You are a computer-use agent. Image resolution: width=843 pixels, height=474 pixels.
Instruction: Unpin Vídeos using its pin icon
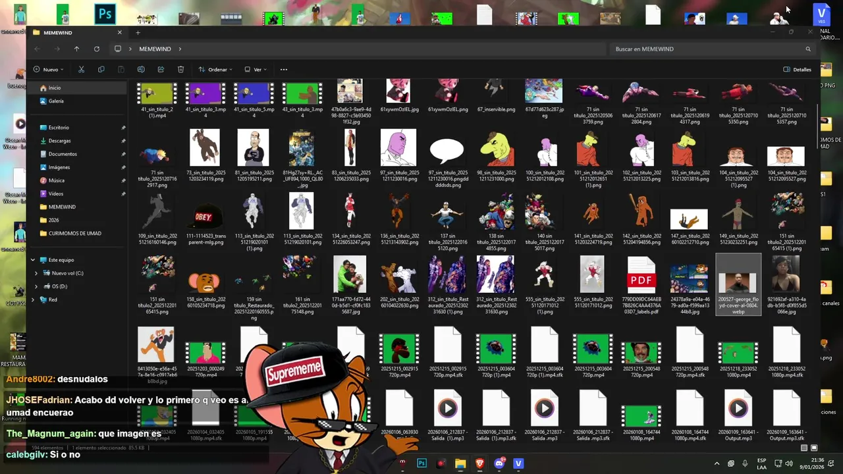pyautogui.click(x=123, y=194)
